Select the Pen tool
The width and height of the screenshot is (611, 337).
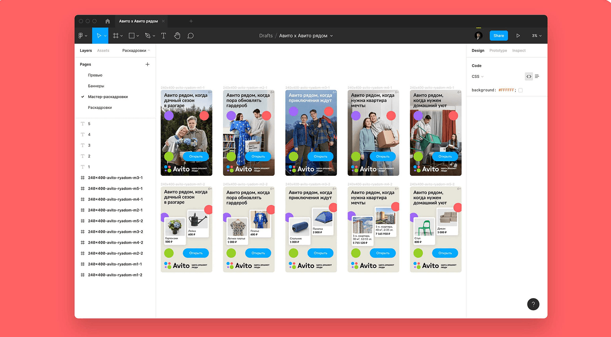click(147, 36)
